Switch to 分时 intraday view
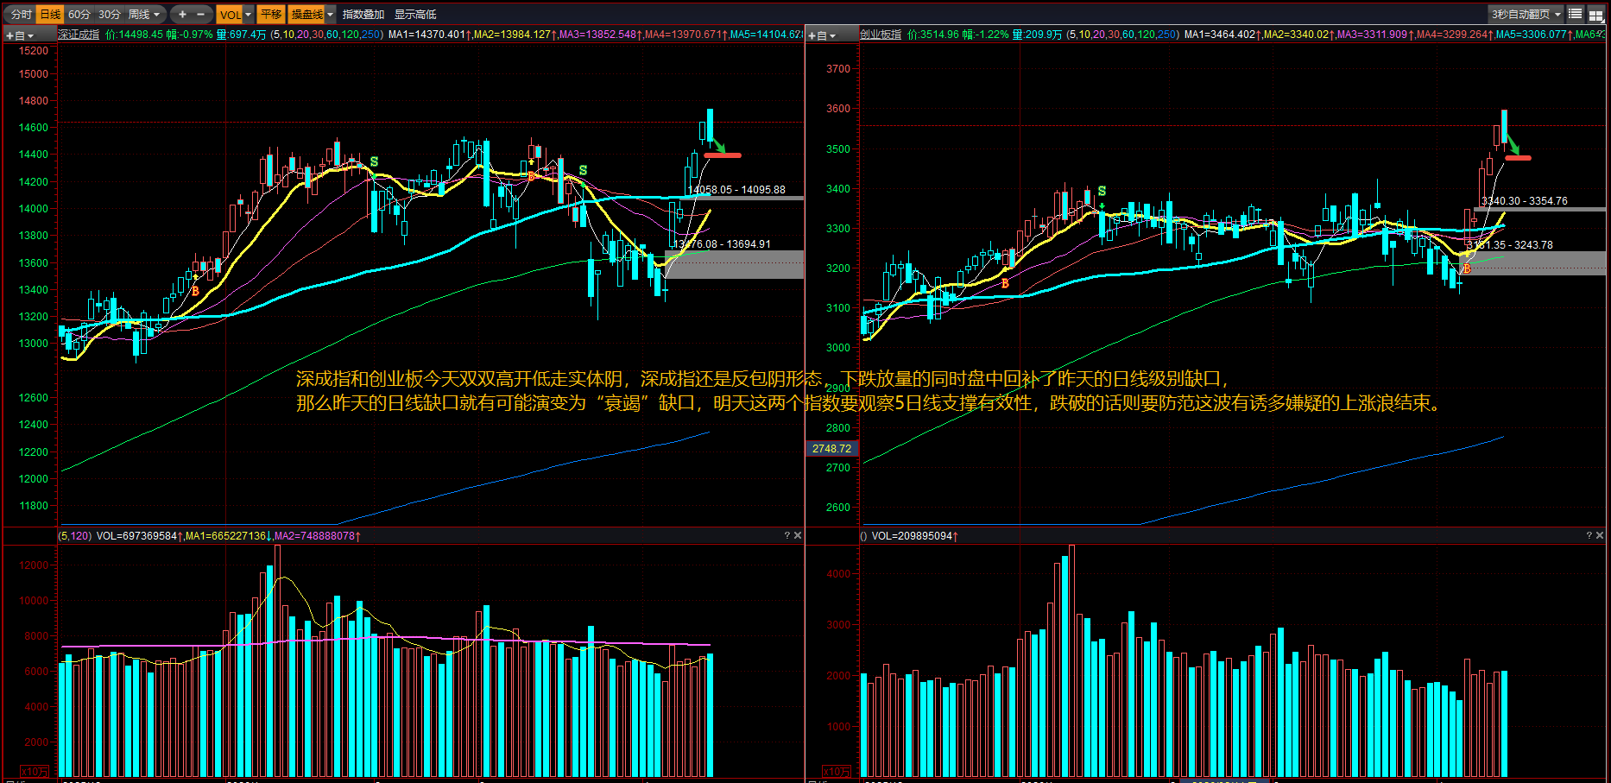1611x783 pixels. click(x=21, y=15)
